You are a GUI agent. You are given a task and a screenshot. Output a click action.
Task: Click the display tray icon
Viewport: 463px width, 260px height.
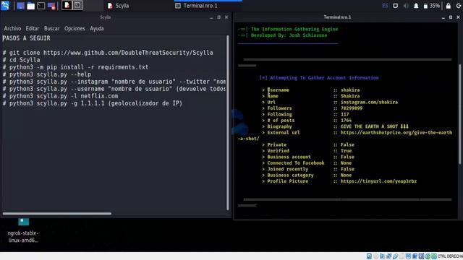(x=396, y=6)
